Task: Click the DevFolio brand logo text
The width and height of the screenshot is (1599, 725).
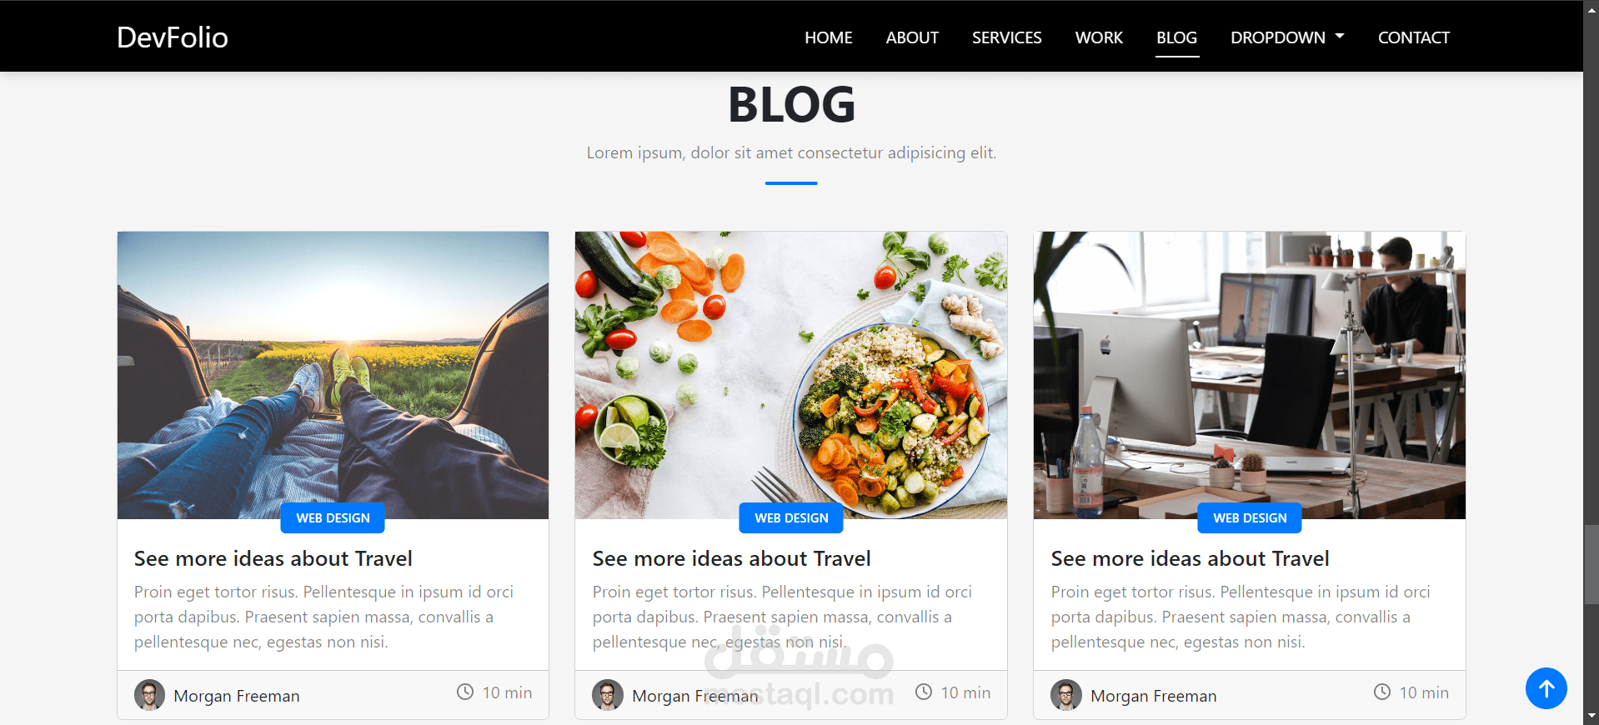Action: pos(173,37)
